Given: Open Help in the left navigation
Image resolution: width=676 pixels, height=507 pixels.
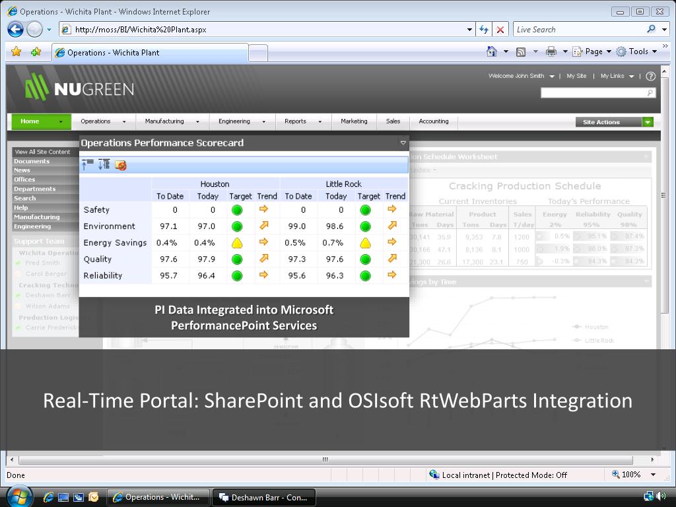Looking at the screenshot, I should click(20, 207).
